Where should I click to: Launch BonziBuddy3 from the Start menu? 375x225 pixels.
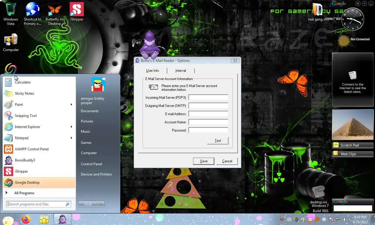tap(39, 160)
